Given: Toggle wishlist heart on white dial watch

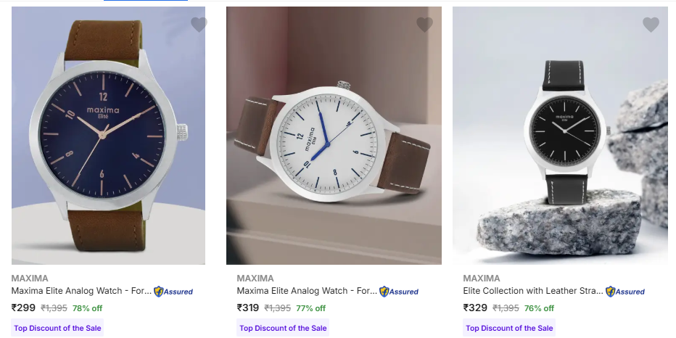Looking at the screenshot, I should tap(424, 25).
